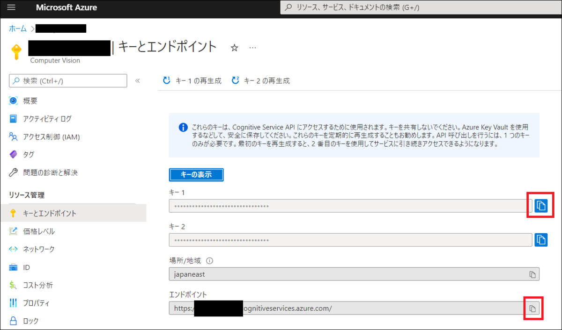Collapse the sidebar with double chevron
The image size is (562, 330).
point(137,81)
